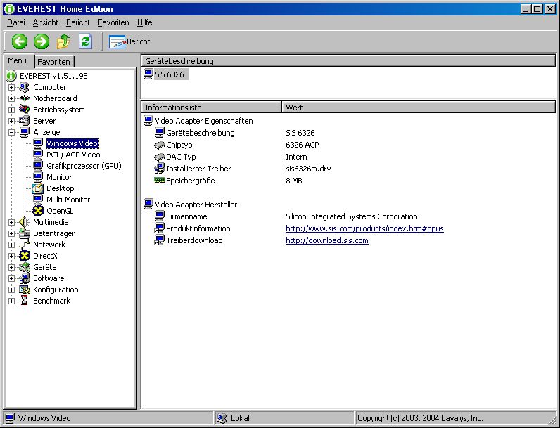Screen dimensions: 560x428
Task: Go forward with the green right arrow
Action: 42,41
